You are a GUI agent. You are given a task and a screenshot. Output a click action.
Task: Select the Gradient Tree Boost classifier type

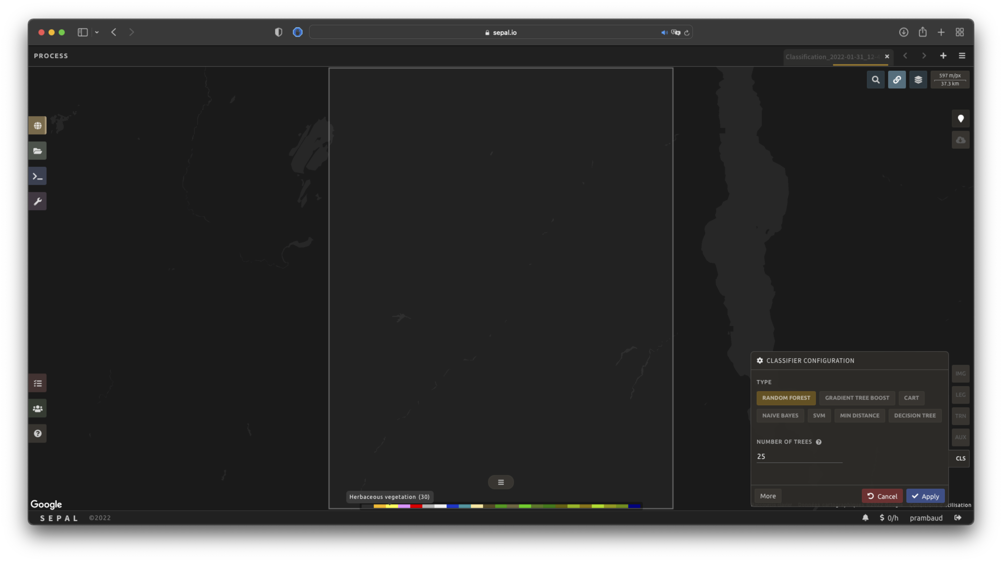tap(857, 397)
